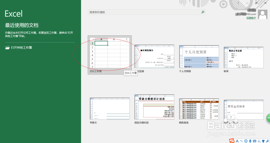This screenshot has width=270, height=143.
Task: Click the 个人月预算 caption text
Action: [185, 71]
